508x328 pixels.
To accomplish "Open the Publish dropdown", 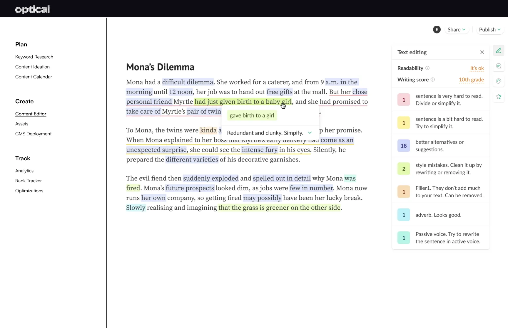I will coord(490,30).
